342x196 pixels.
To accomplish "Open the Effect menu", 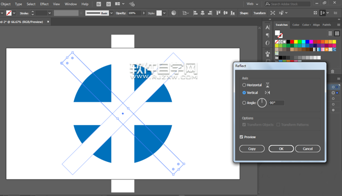I will pos(44,4).
